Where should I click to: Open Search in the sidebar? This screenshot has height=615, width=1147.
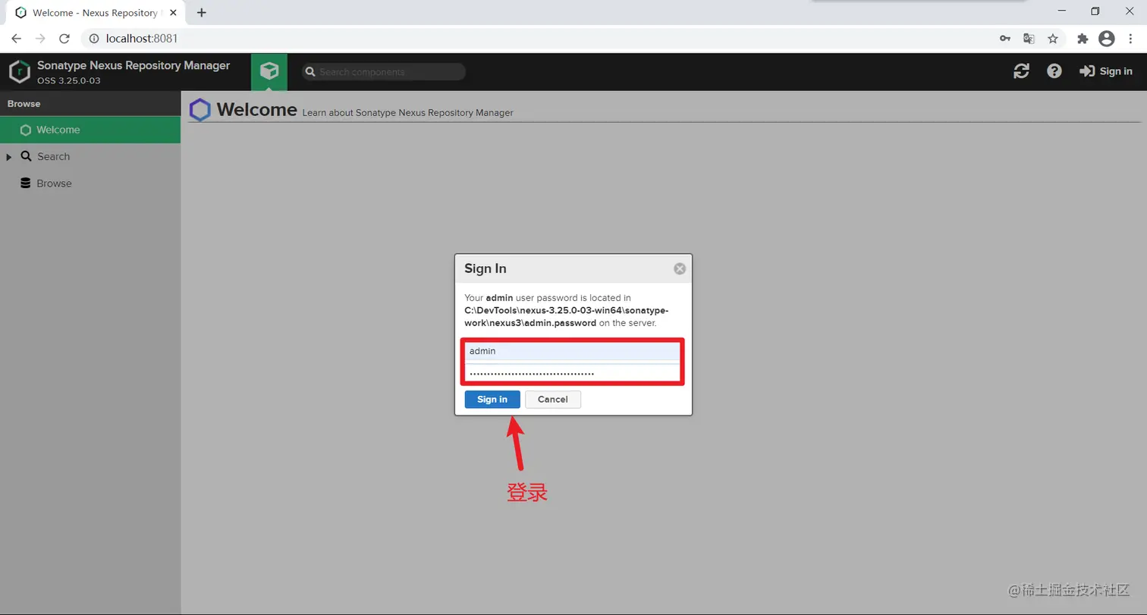[x=53, y=156]
